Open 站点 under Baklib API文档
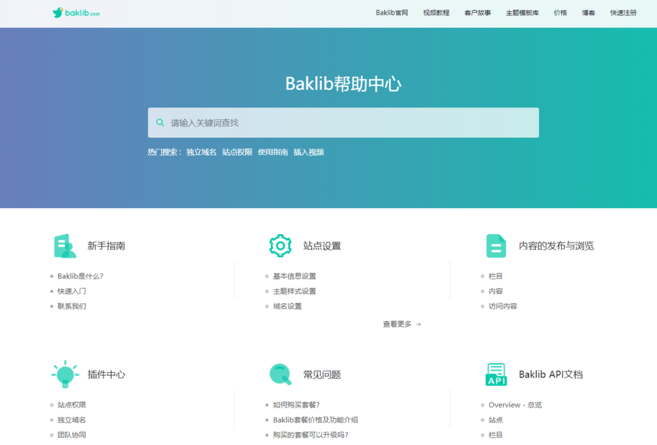 point(495,420)
